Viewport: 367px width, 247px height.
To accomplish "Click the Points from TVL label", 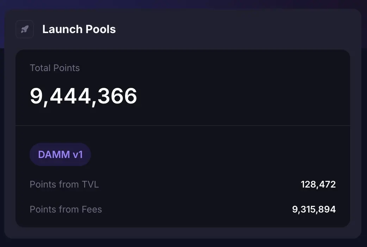I will coord(64,184).
